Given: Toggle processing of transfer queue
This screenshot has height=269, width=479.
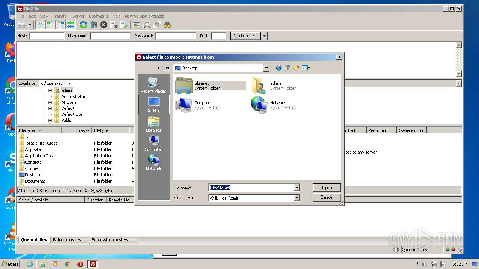Looking at the screenshot, I should coord(94,25).
